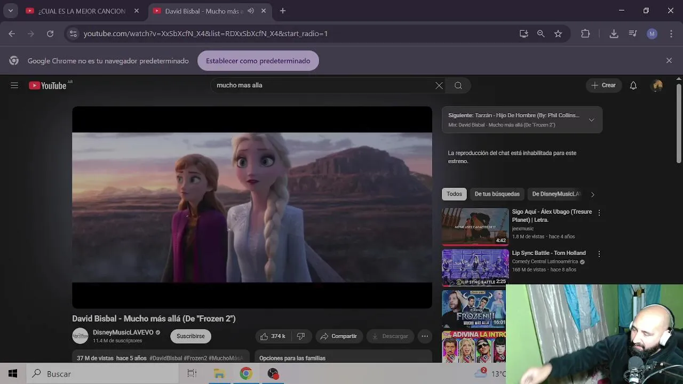Click the Sigo Aquí video title

(552, 215)
